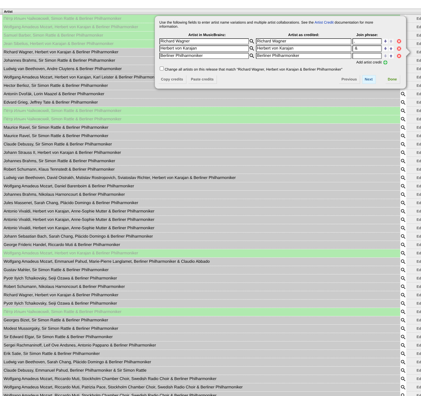This screenshot has height=396, width=421.
Task: Advance to the Next artist credit
Action: coord(368,79)
